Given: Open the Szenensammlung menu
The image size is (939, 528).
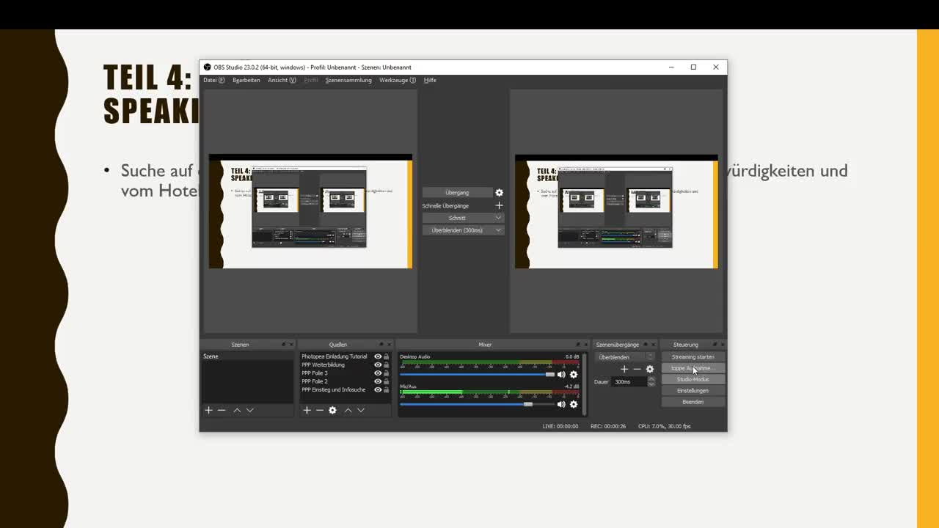Looking at the screenshot, I should (x=348, y=80).
